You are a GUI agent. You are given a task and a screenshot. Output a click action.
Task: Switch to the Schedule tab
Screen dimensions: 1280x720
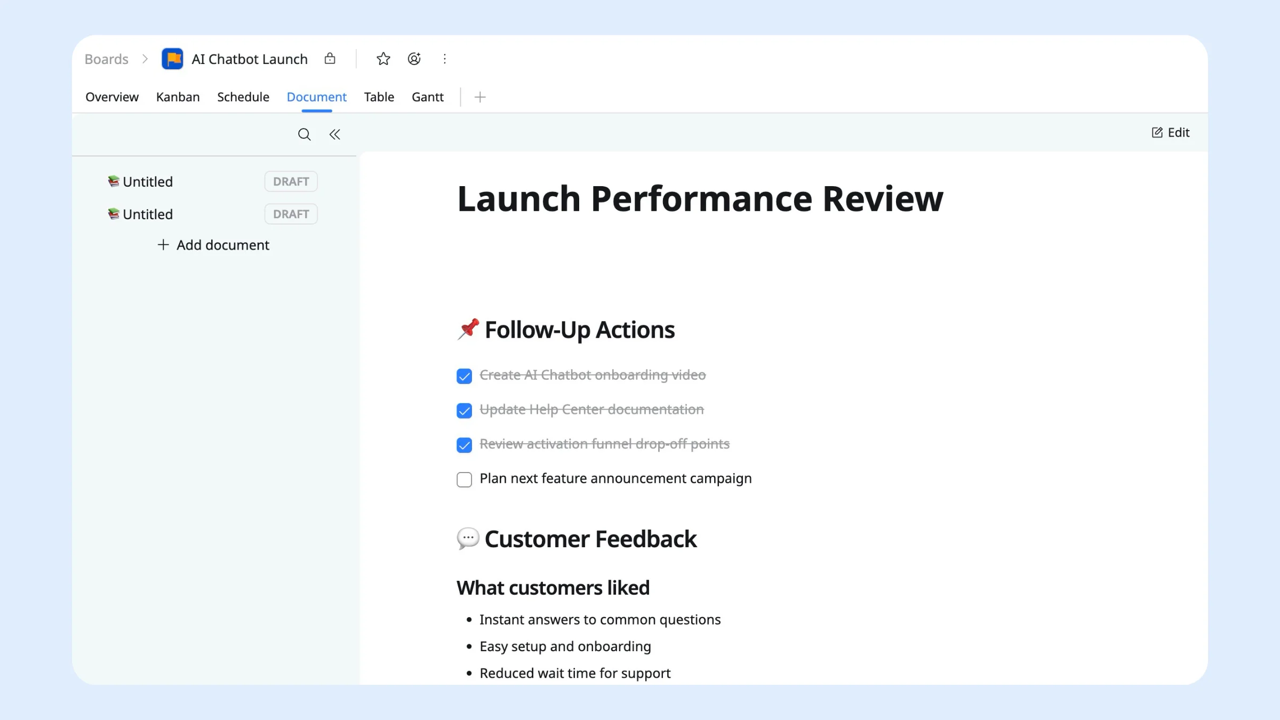[243, 97]
